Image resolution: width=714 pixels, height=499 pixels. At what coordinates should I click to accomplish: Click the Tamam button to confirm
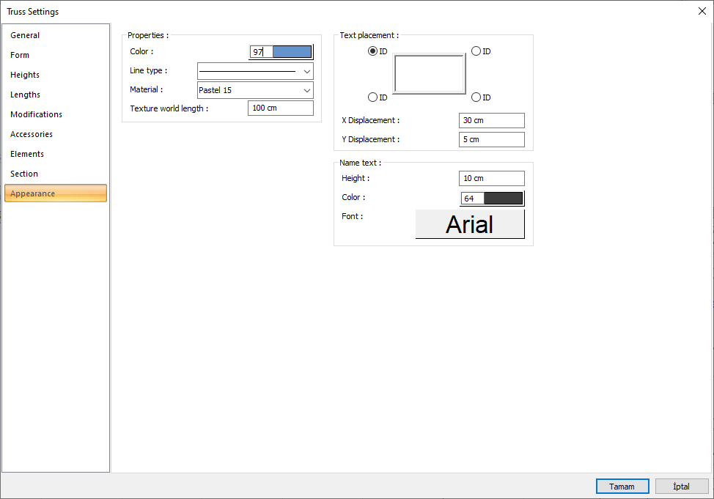pyautogui.click(x=622, y=487)
